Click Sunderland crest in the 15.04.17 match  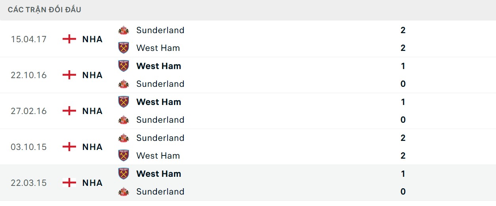tap(124, 30)
